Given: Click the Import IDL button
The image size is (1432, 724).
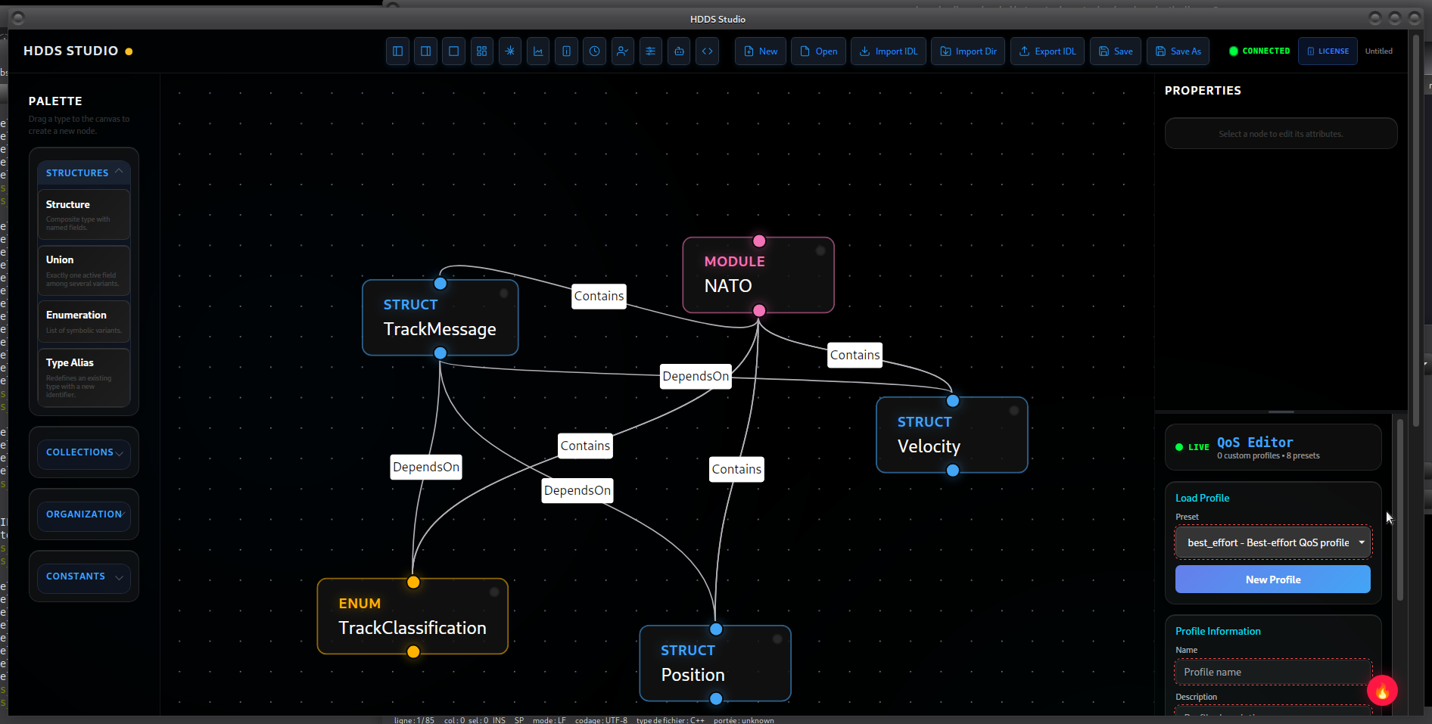Looking at the screenshot, I should [x=888, y=51].
